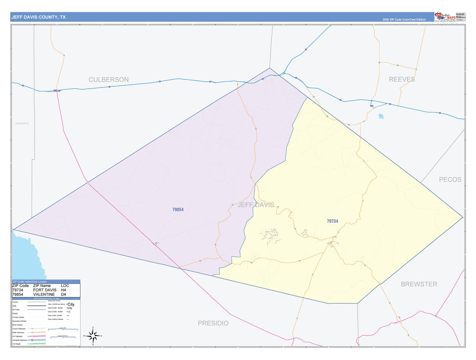Click the REEVES county label
Viewport: 476px width, 360px height.
402,79
